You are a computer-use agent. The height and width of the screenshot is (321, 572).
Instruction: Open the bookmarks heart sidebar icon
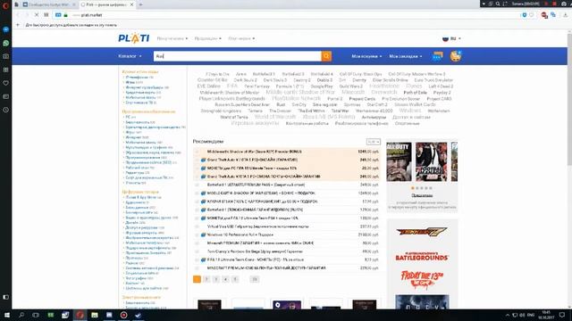(6, 83)
